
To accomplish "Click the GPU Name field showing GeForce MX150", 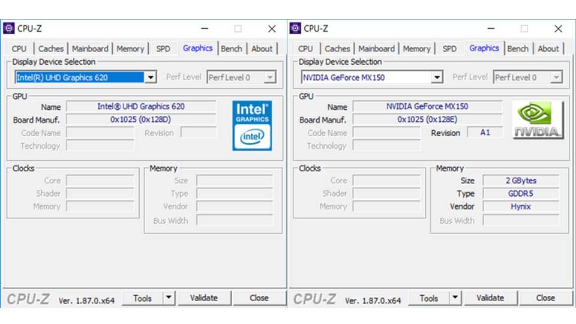I will pos(427,106).
